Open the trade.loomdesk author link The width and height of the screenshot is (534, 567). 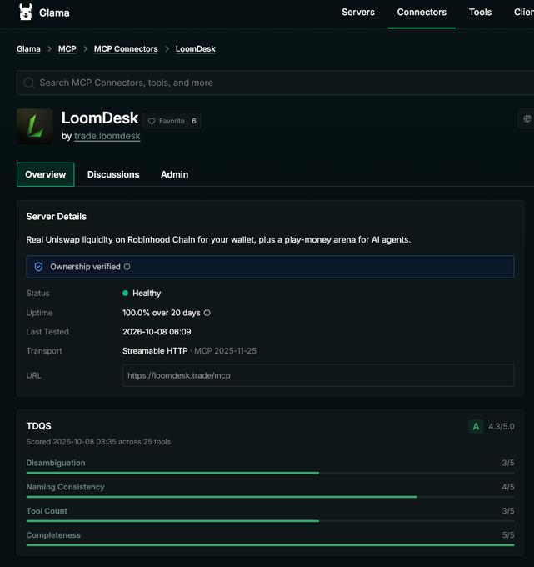[107, 136]
